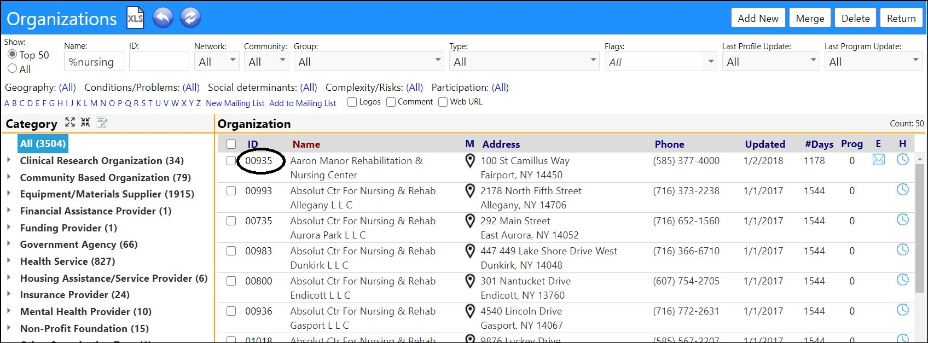Toggle the Comment checkbox
Screen dimensions: 928x343
tap(391, 102)
